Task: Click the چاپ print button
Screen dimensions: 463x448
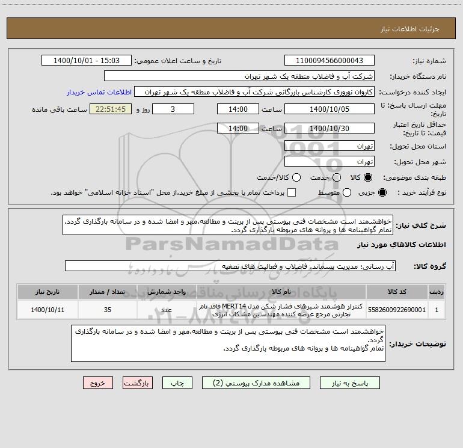Action: pyautogui.click(x=177, y=382)
